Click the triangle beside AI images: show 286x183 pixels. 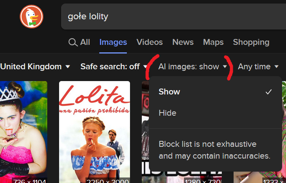click(x=225, y=67)
